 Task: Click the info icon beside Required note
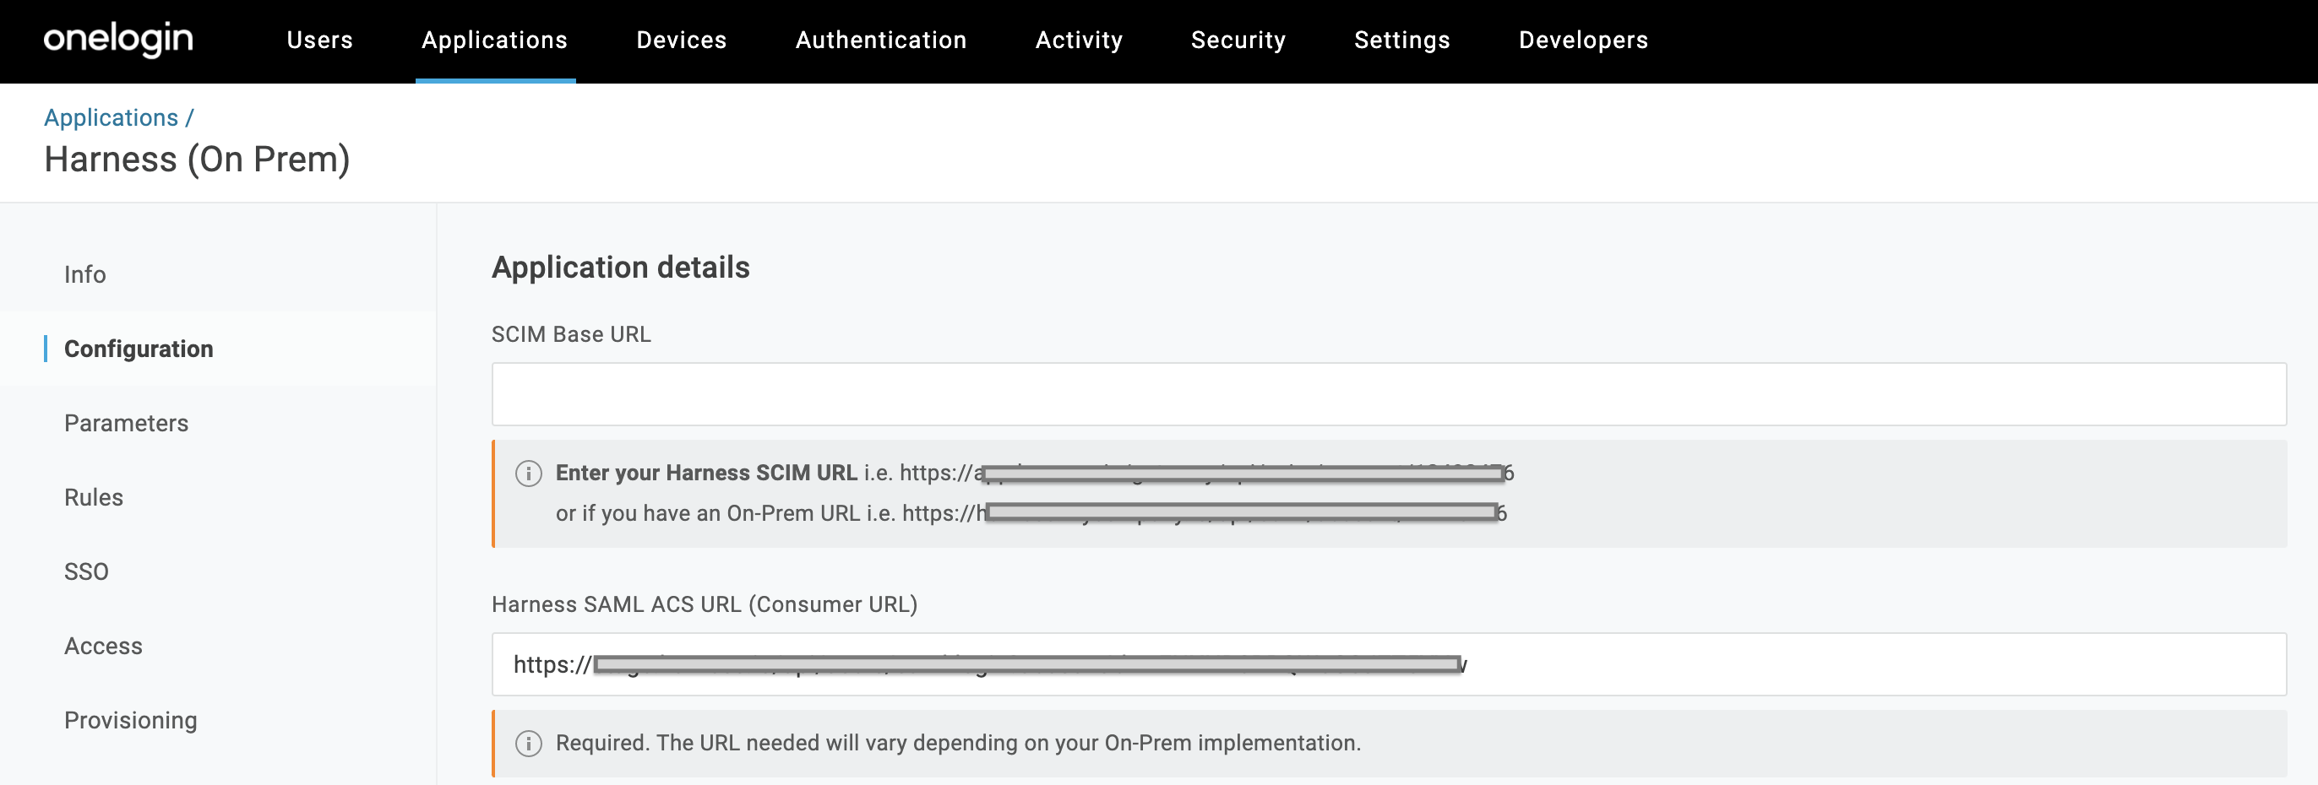[x=528, y=744]
